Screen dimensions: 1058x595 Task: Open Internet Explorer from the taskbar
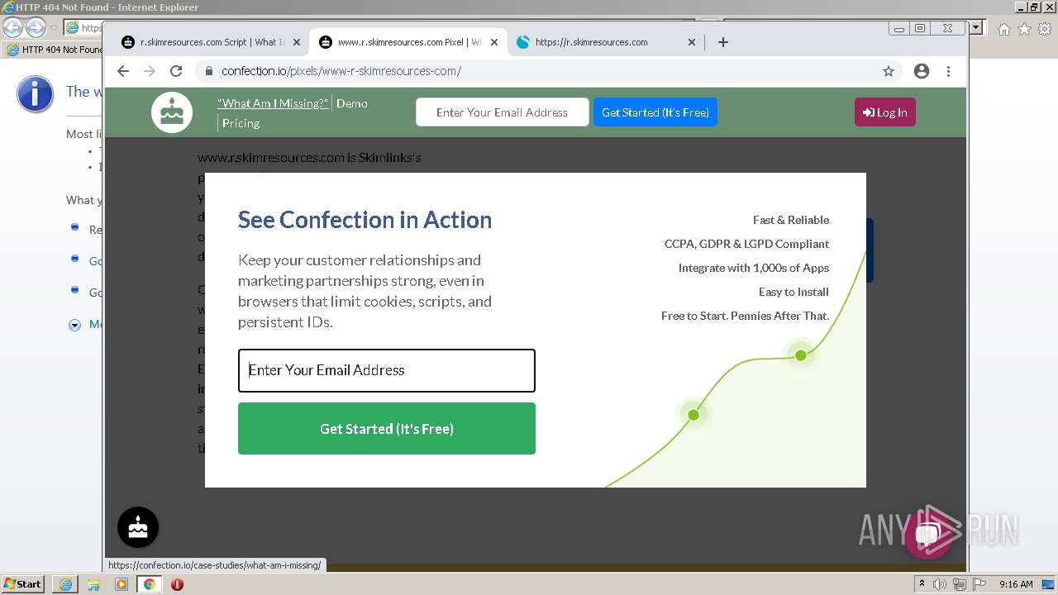pos(65,584)
